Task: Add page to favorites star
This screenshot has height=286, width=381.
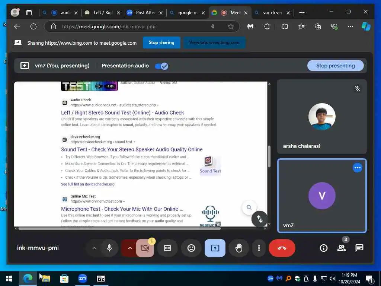Action: point(231,27)
